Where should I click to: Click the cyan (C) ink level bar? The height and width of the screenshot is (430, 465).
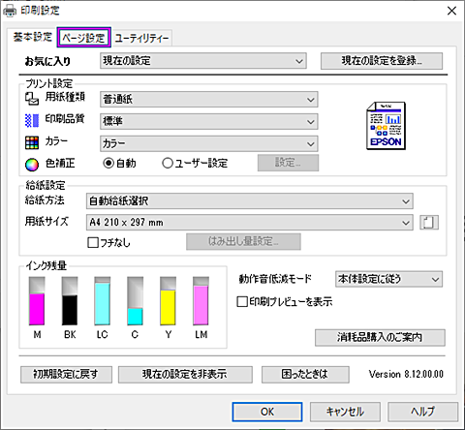pyautogui.click(x=135, y=301)
